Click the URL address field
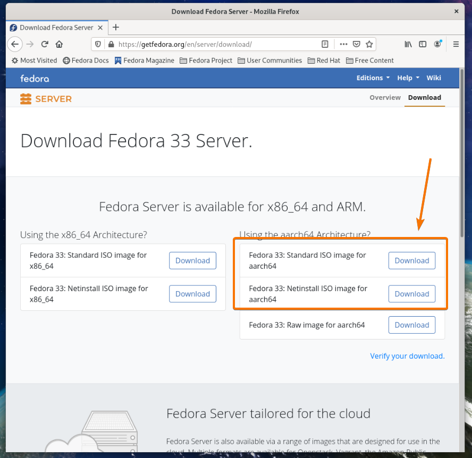This screenshot has width=472, height=458. [x=213, y=44]
